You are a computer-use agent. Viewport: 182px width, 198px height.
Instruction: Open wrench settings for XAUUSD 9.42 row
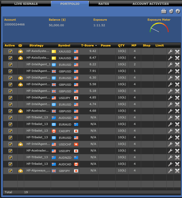[x=170, y=51]
